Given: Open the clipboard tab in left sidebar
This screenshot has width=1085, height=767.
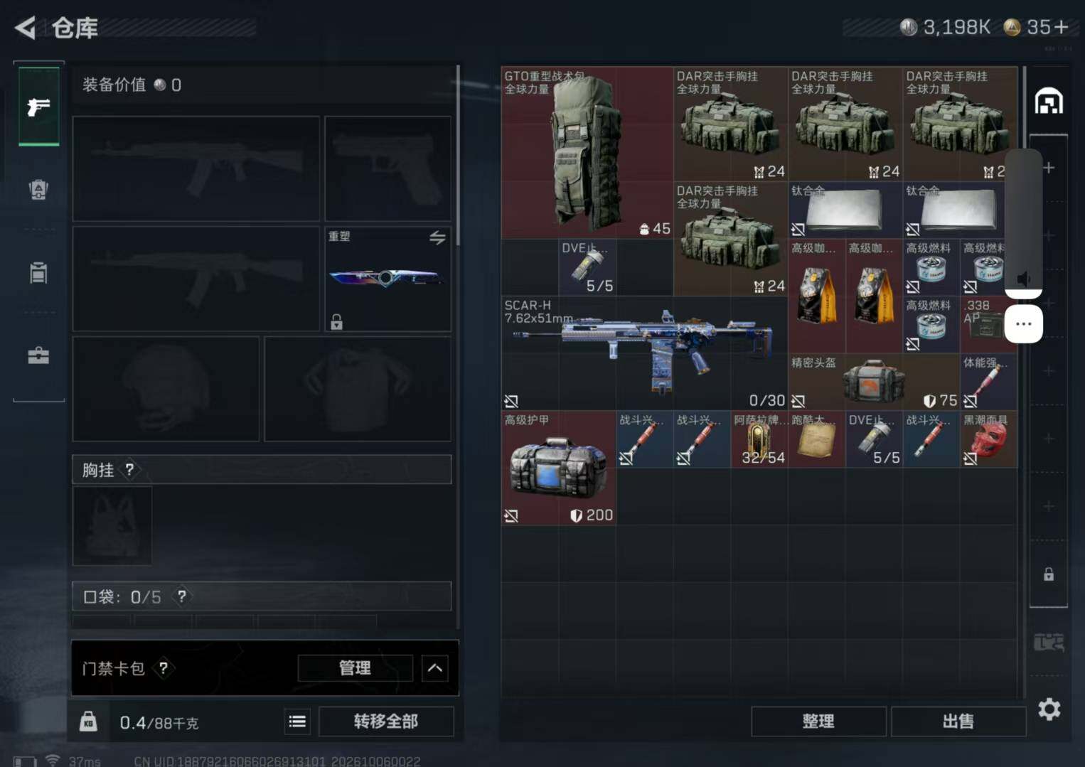Looking at the screenshot, I should pos(38,272).
